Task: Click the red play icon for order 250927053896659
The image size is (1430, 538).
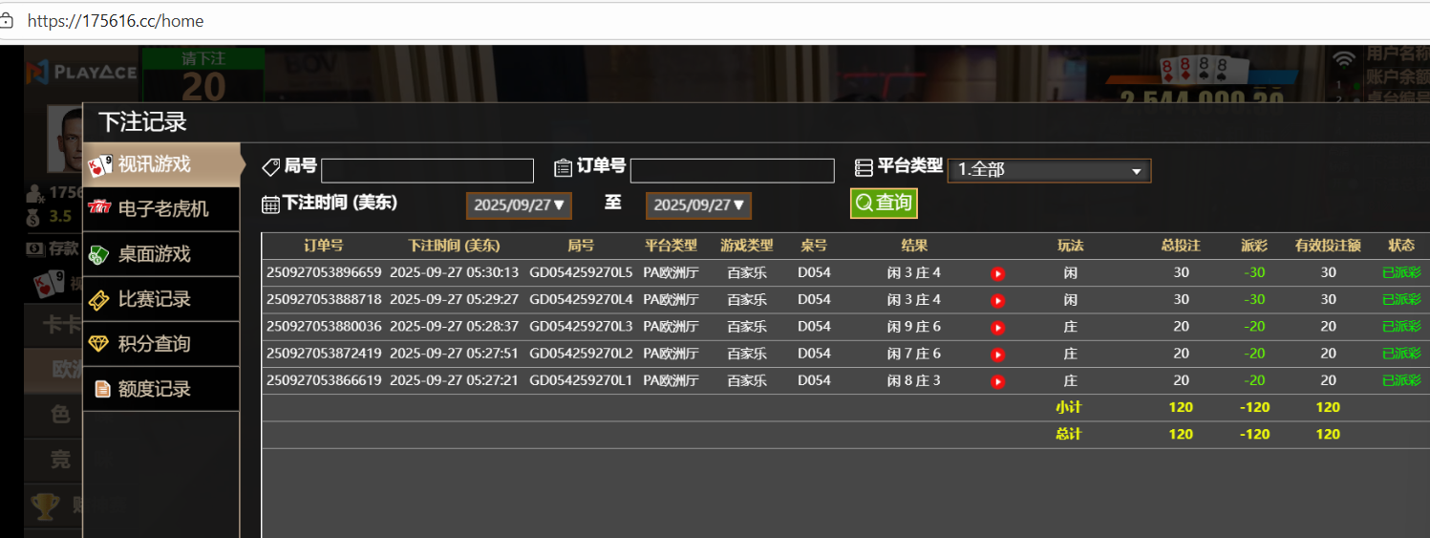Action: (997, 273)
